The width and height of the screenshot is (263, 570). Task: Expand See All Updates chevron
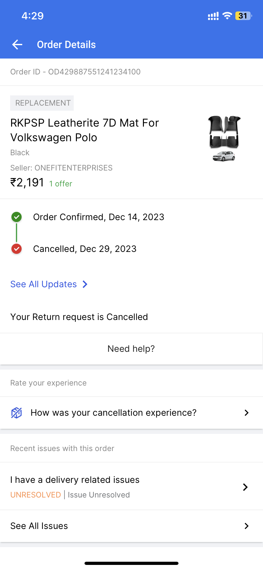[x=85, y=284]
